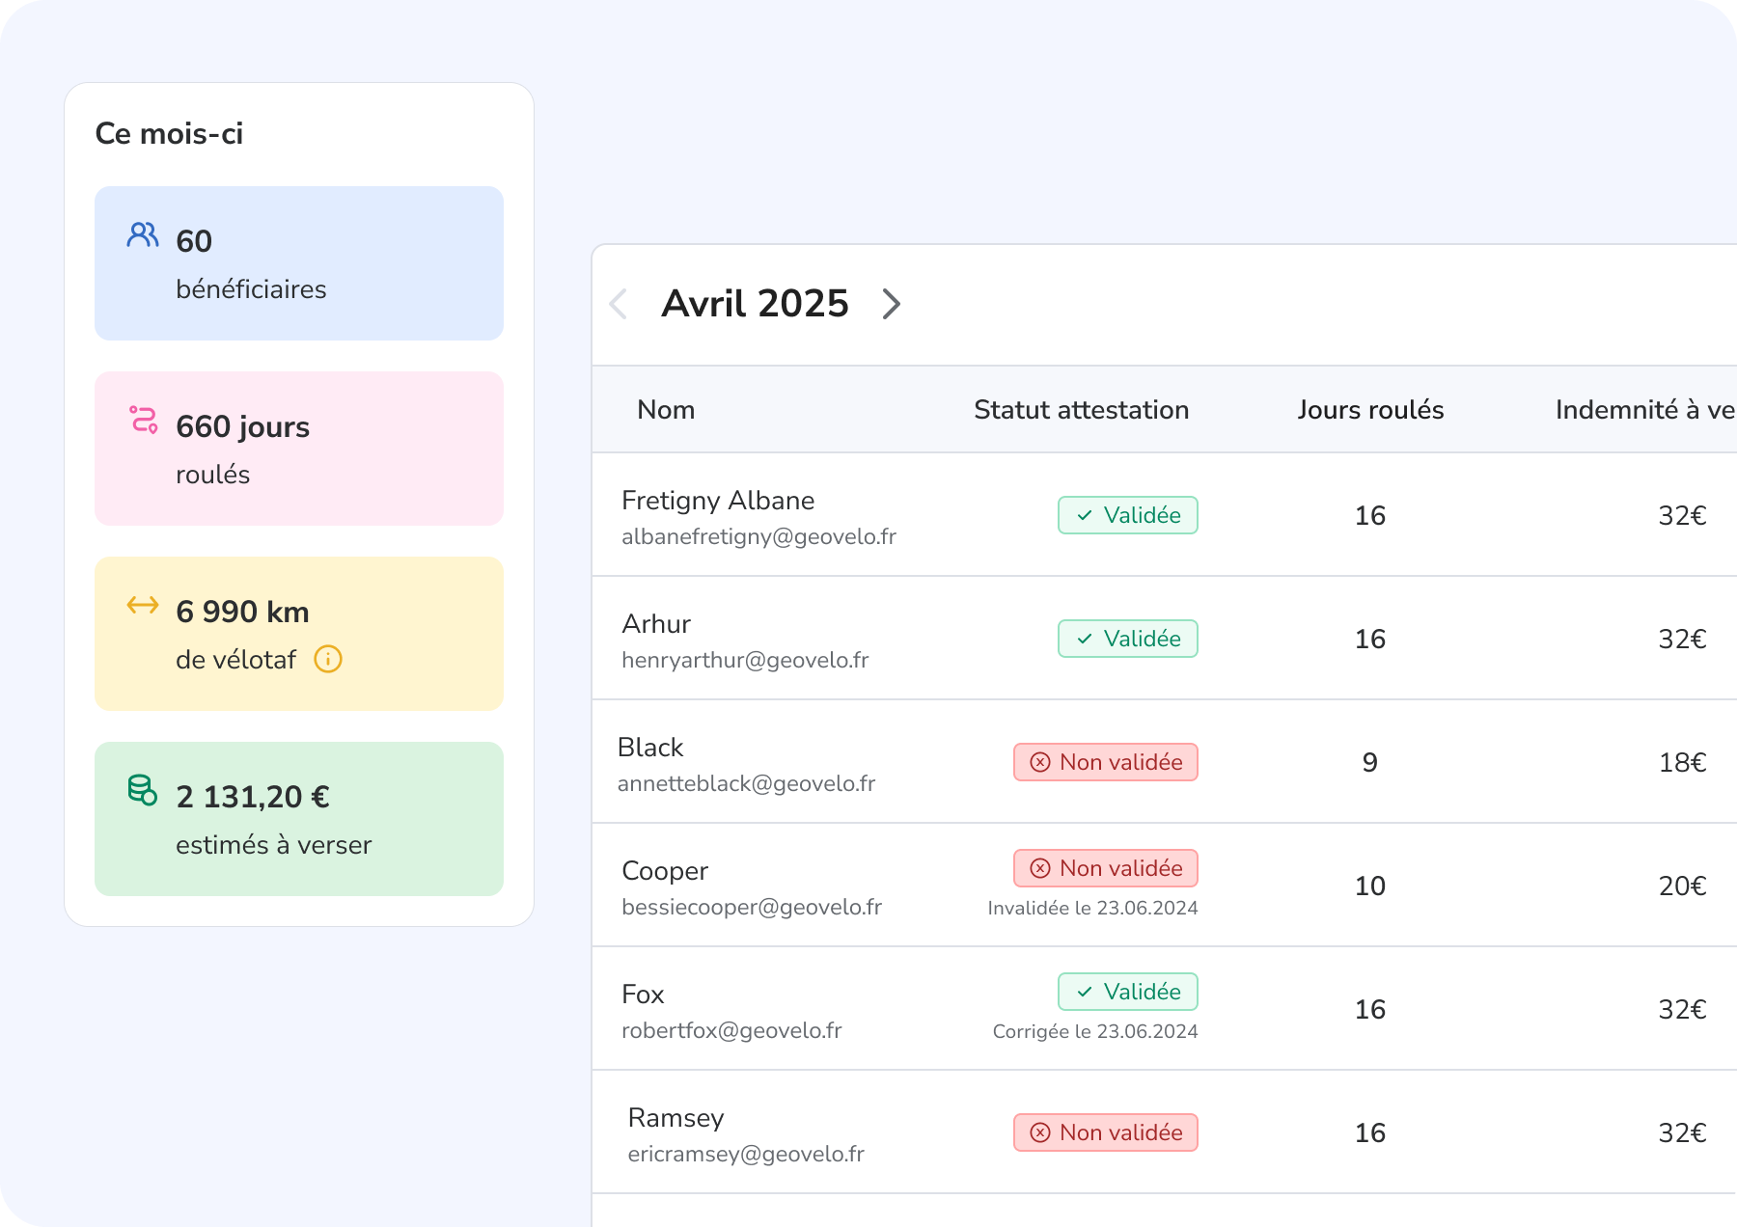1737x1227 pixels.
Task: Click Non validée badge for Black
Action: pyautogui.click(x=1106, y=762)
